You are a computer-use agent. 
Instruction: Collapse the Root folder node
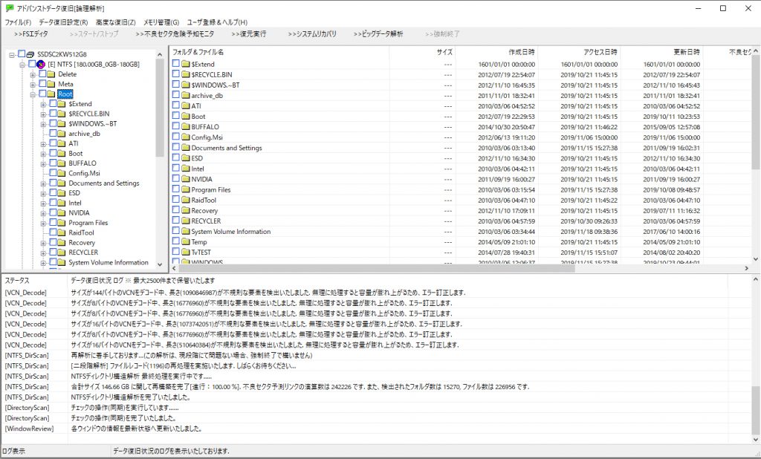(x=33, y=94)
